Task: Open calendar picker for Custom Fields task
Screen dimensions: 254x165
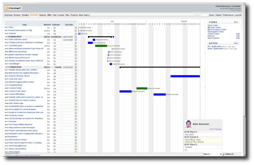Action: point(76,89)
